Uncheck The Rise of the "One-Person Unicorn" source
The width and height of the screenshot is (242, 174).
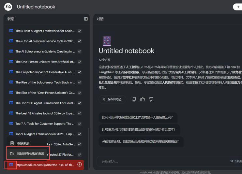(x=80, y=93)
